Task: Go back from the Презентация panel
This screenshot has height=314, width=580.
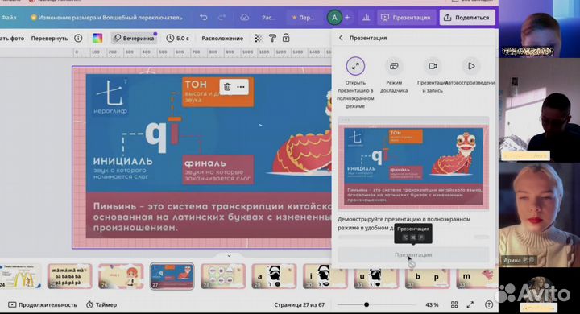Action: click(x=341, y=38)
